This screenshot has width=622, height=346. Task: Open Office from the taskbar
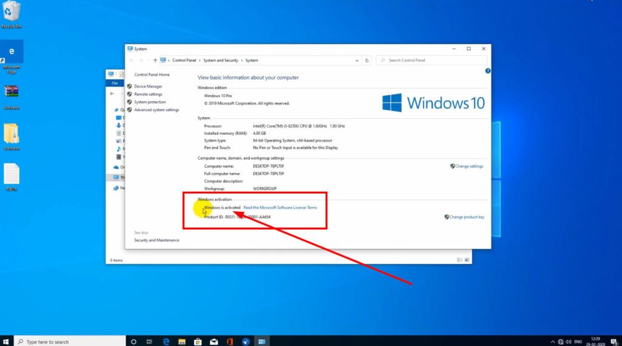point(230,342)
